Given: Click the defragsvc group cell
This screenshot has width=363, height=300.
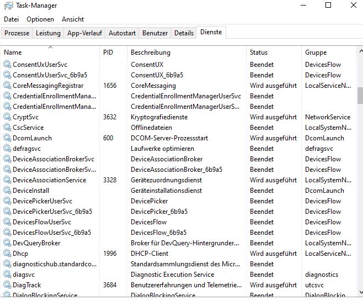Looking at the screenshot, I should coord(319,149).
